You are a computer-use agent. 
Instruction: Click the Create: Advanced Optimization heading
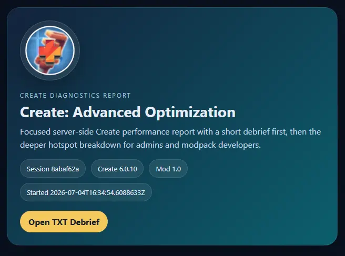coord(128,112)
